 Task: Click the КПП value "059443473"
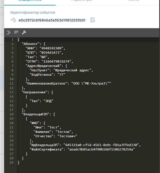point(50,53)
